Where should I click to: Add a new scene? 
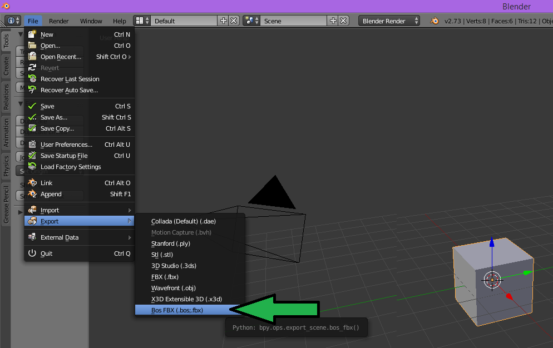(x=333, y=21)
